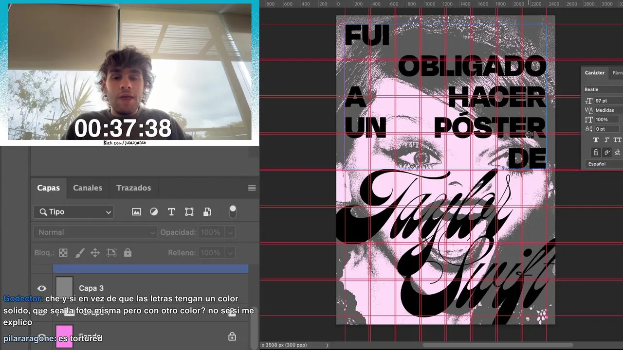The height and width of the screenshot is (350, 623).
Task: Filter layers by type (T) icon
Action: (171, 212)
